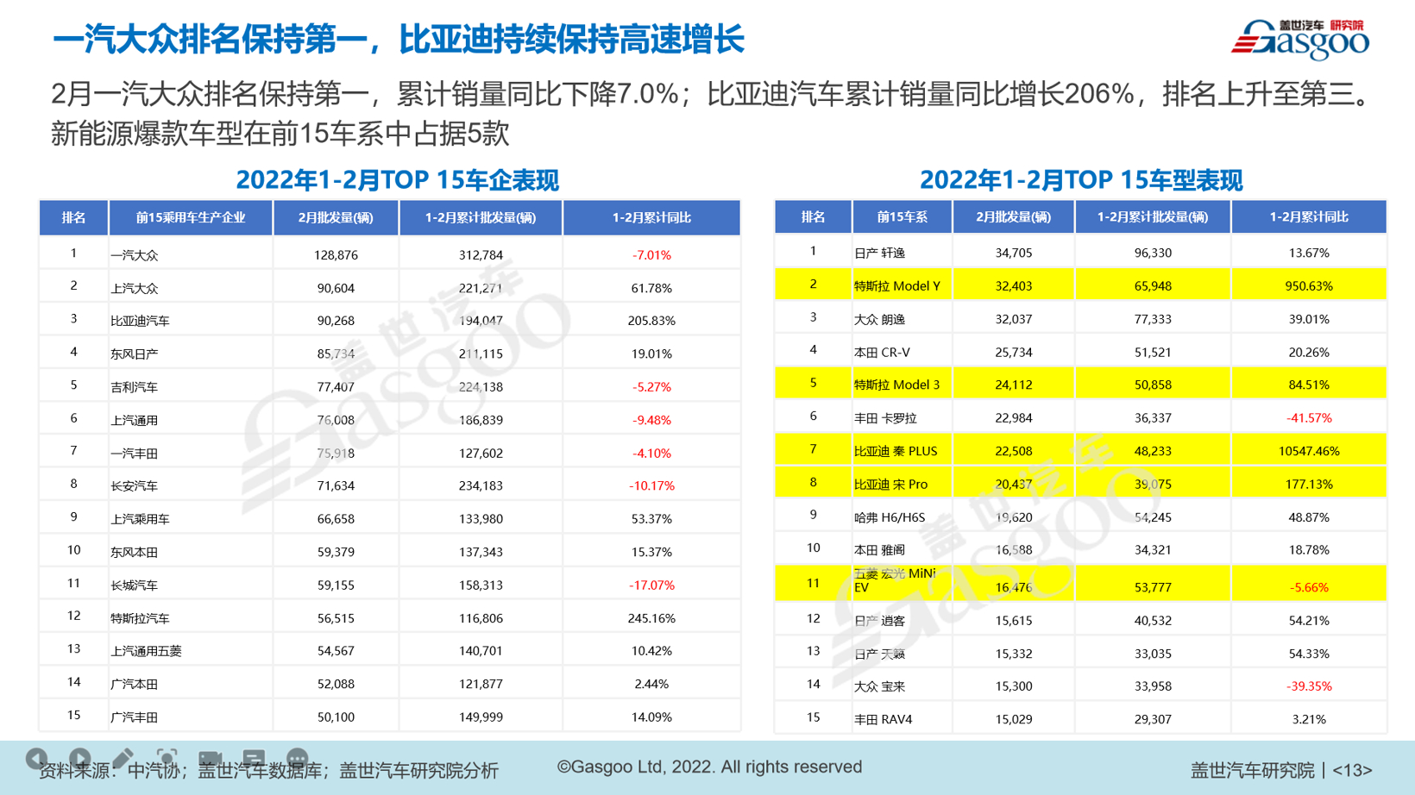This screenshot has width=1415, height=795.
Task: Toggle the camera icon in slideshow controls
Action: [211, 759]
